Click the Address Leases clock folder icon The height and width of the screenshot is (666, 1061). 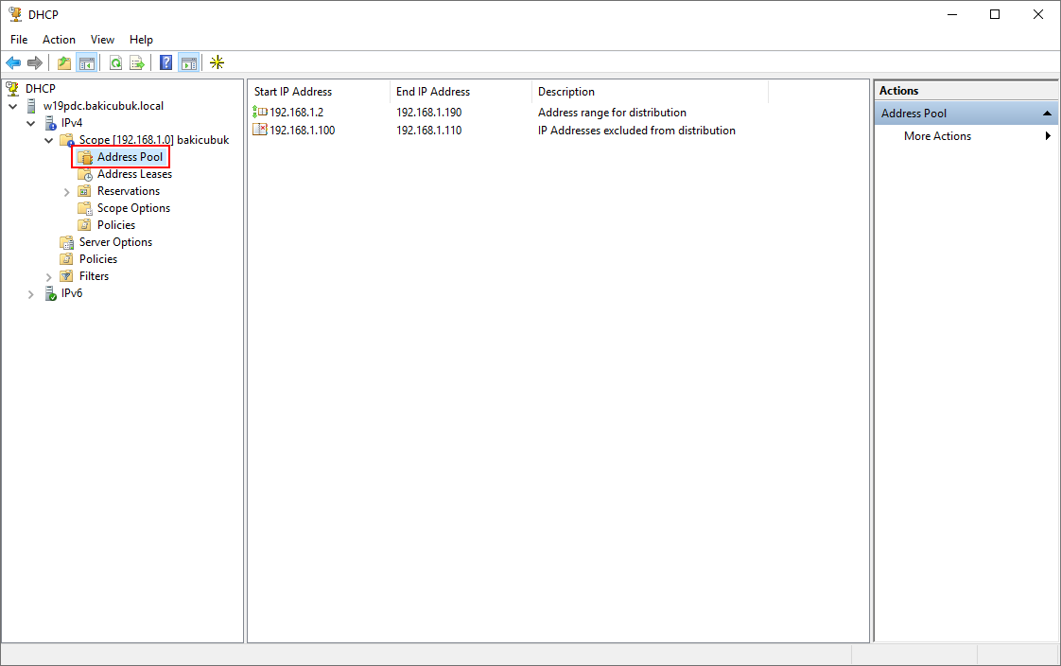(85, 174)
